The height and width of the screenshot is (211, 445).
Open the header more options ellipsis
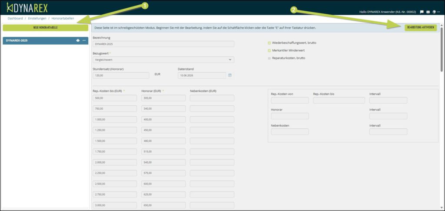(x=438, y=12)
